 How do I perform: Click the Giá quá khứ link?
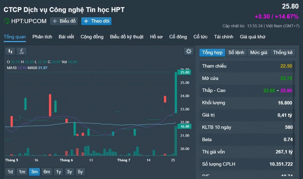click(x=252, y=37)
